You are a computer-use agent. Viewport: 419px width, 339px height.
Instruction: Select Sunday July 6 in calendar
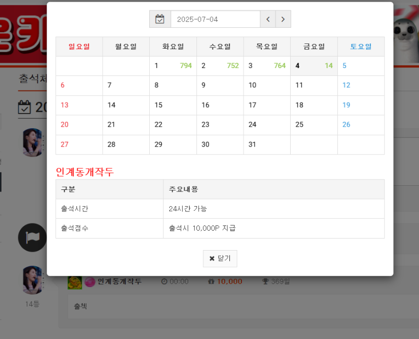point(79,85)
